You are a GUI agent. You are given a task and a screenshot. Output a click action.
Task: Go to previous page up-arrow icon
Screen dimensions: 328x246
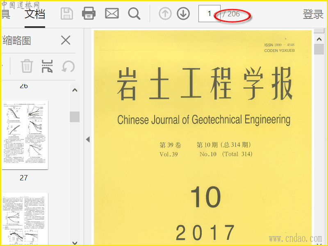click(x=165, y=14)
